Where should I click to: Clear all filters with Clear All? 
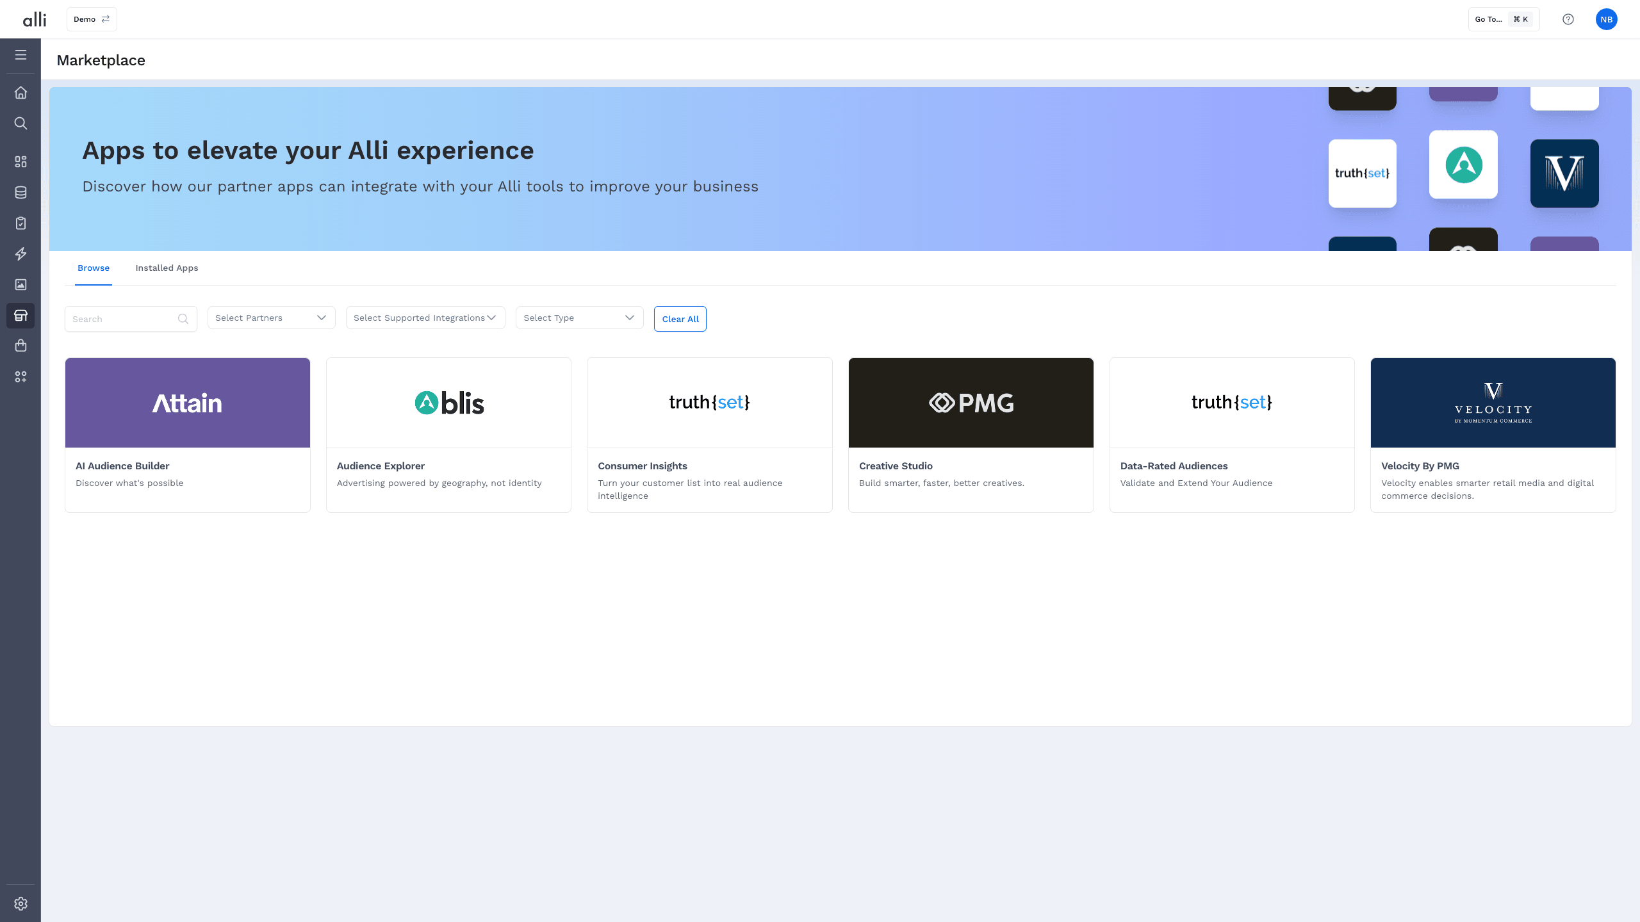click(680, 319)
